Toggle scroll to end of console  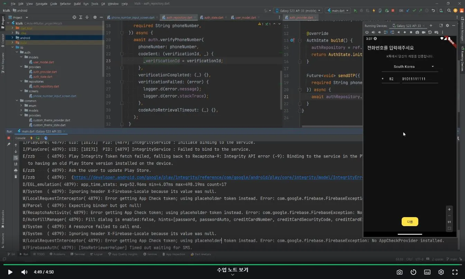pyautogui.click(x=16, y=164)
